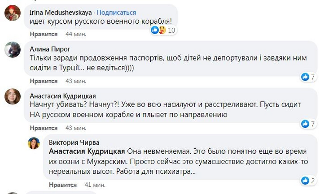
Task: Open Irina Medushevskaya's profile name link
Action: tap(59, 12)
